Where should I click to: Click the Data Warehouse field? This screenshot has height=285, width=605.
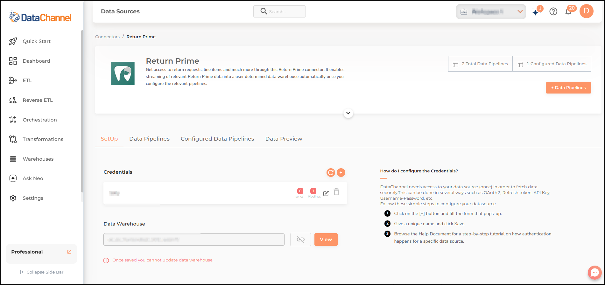click(194, 240)
